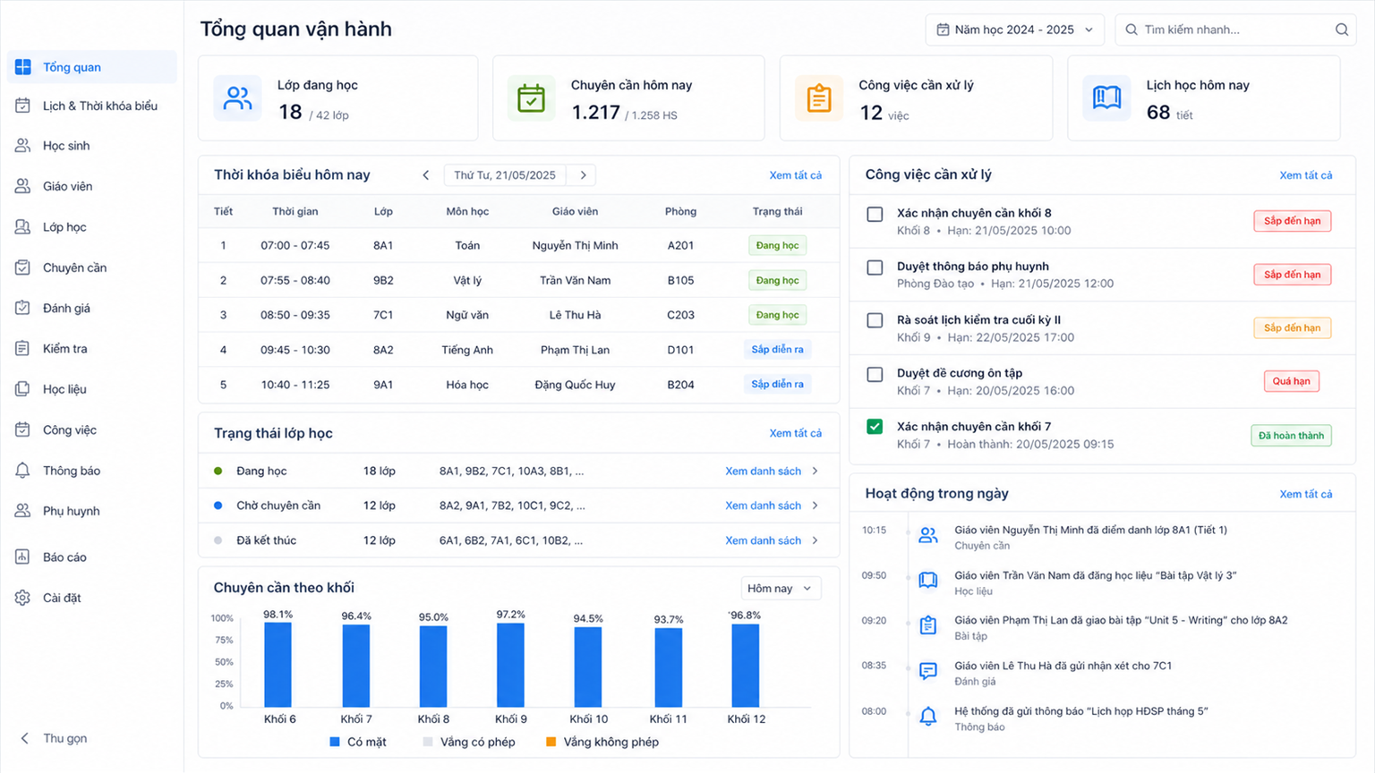Screen dimensions: 1375x773
Task: Tick the Duyệt đề cương ôn tập checkbox
Action: [x=875, y=374]
